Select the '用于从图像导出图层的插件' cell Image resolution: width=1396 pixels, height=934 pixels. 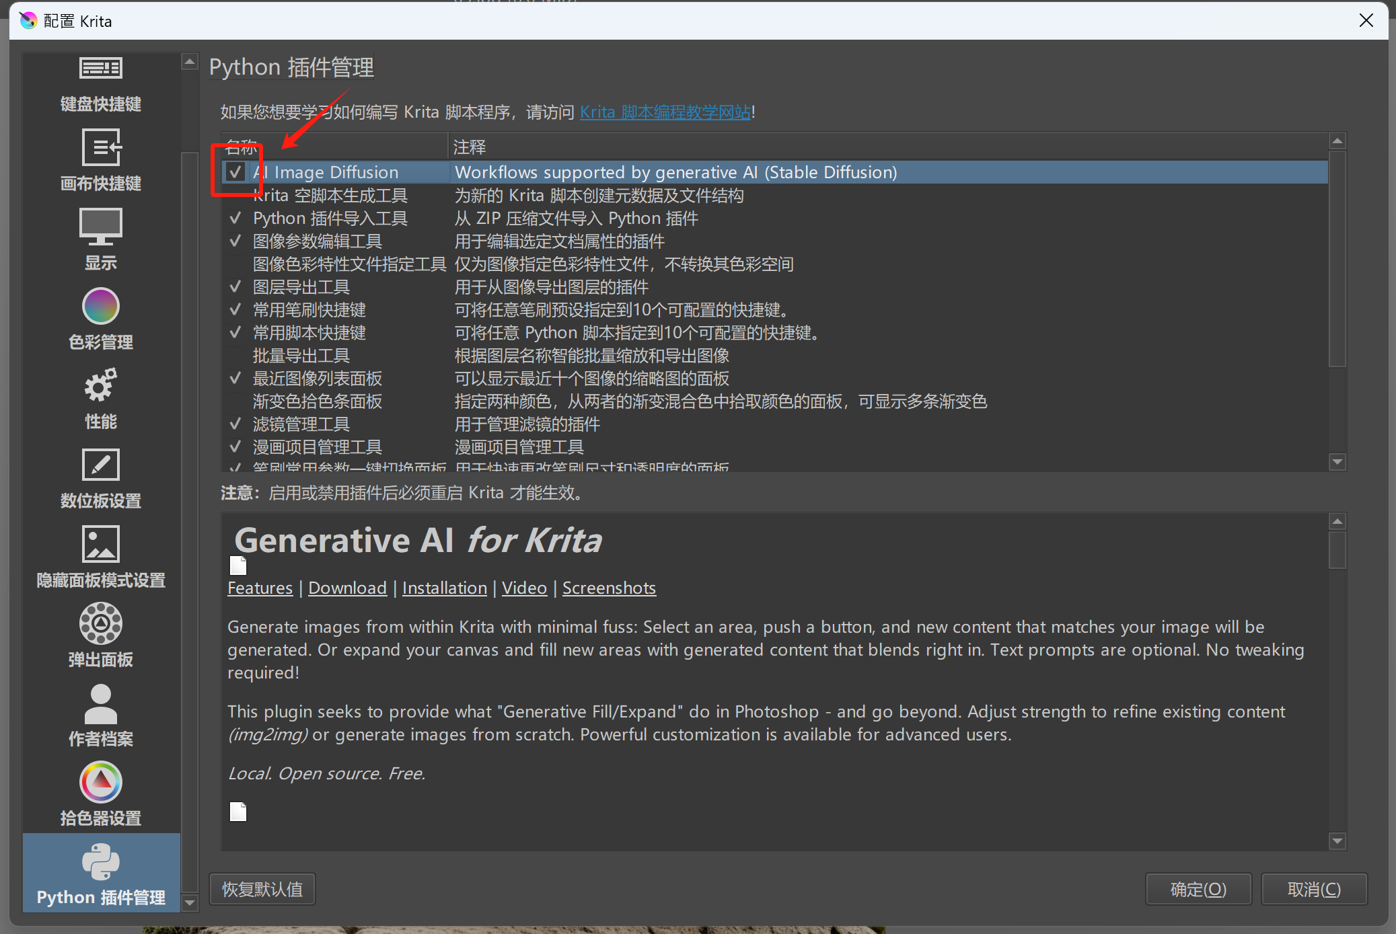click(x=888, y=286)
